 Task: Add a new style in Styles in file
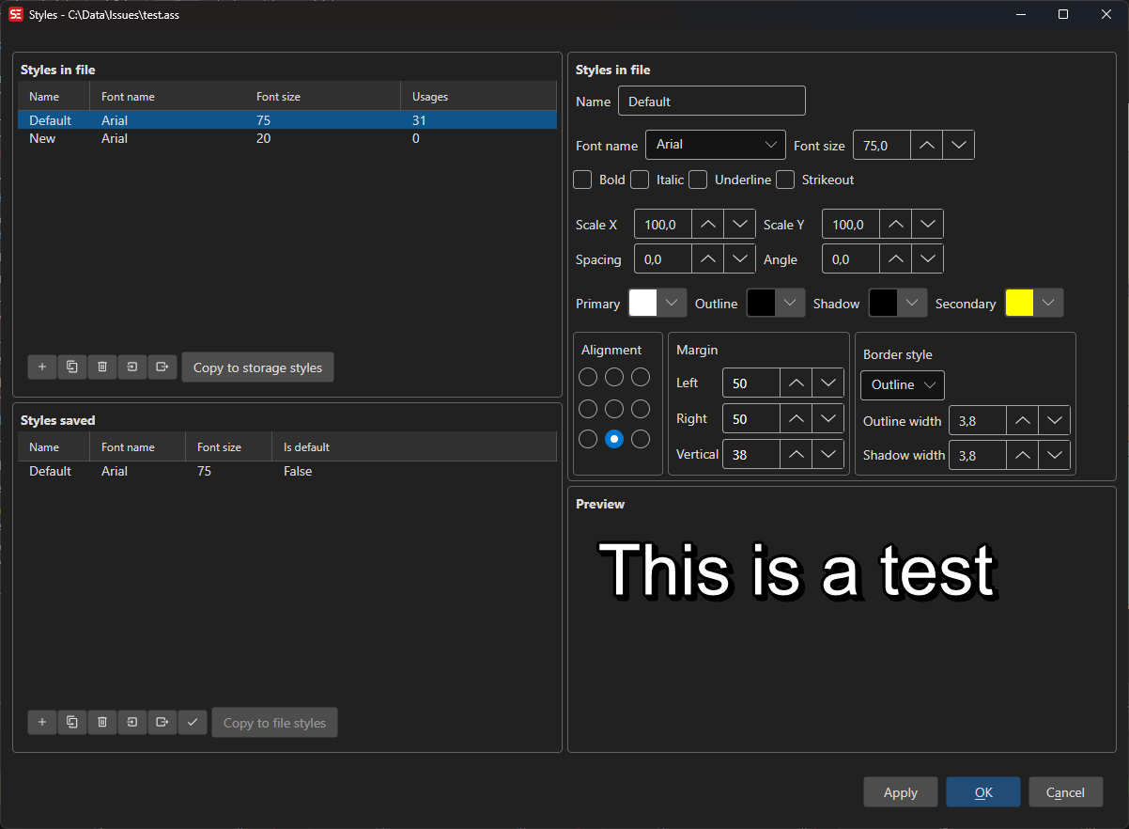point(42,368)
